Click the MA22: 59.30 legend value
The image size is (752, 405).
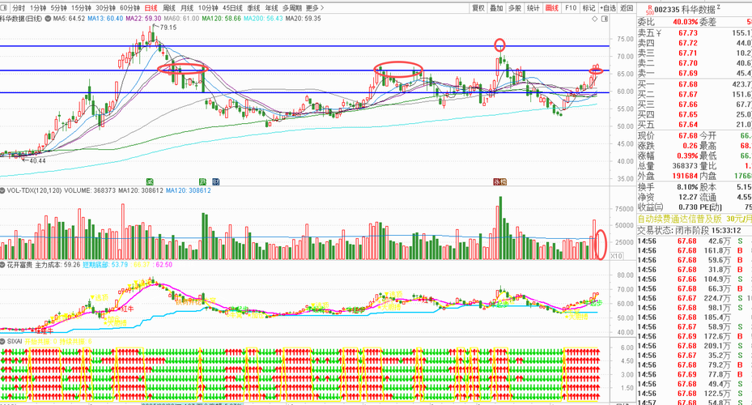click(x=143, y=19)
